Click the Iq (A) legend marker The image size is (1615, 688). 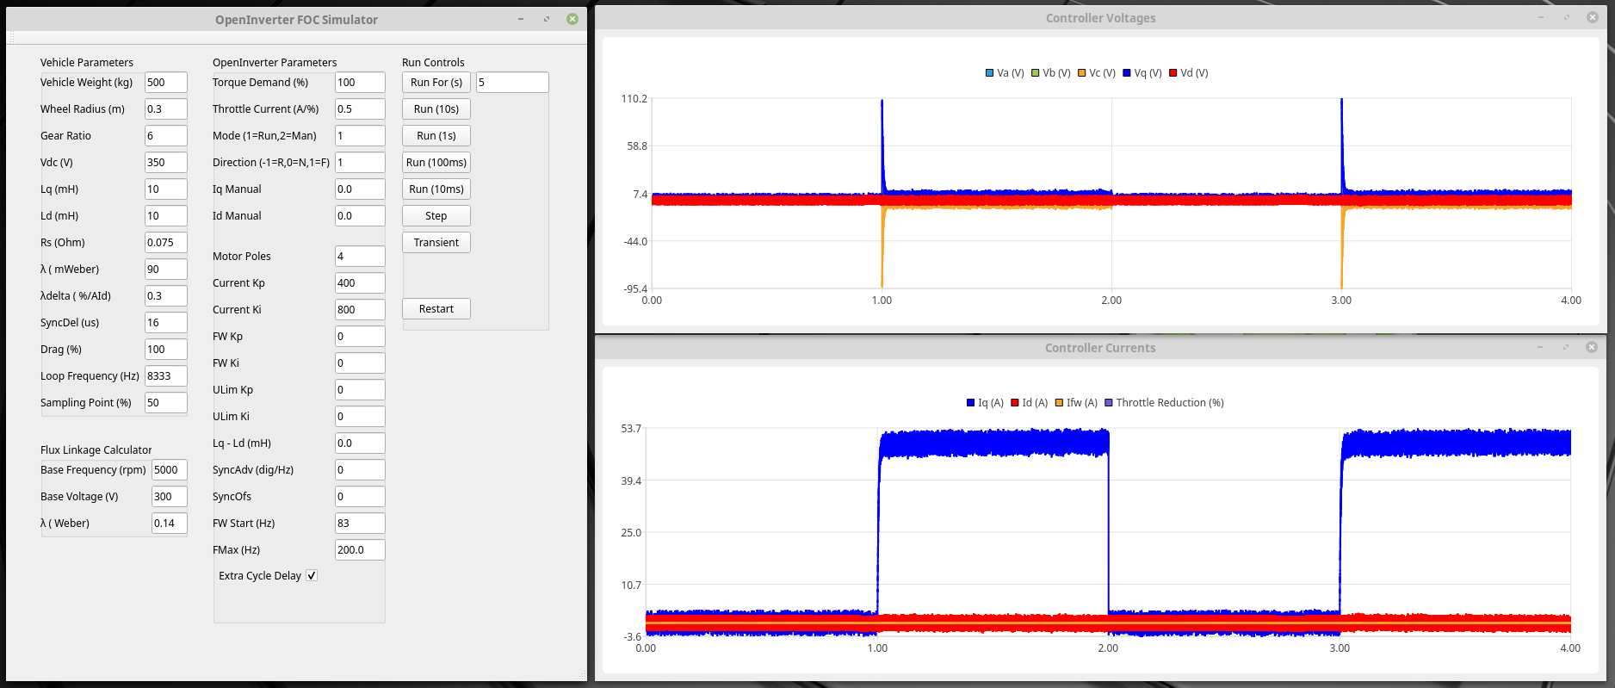pyautogui.click(x=971, y=403)
